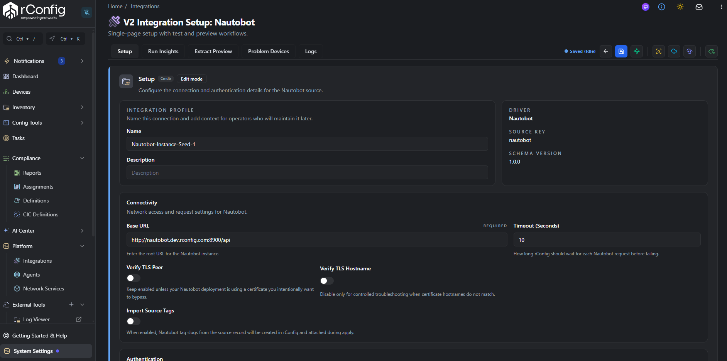Click the notifications count badge 3
The image size is (727, 361).
(x=62, y=61)
